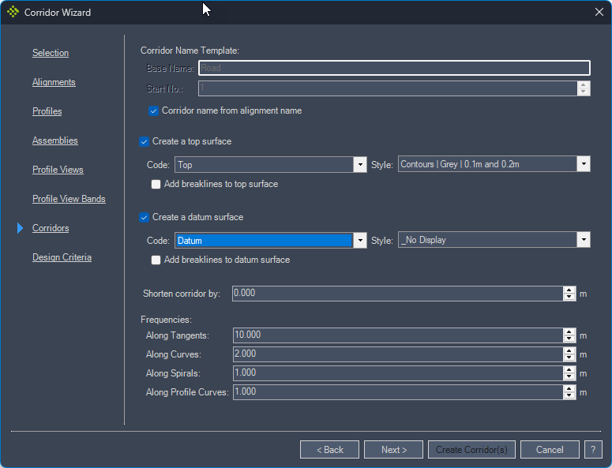Cancel the Corridor Wizard
The image size is (612, 468).
coord(550,450)
